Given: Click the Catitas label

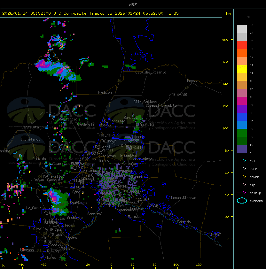Looking at the screenshot, I should (166, 214).
